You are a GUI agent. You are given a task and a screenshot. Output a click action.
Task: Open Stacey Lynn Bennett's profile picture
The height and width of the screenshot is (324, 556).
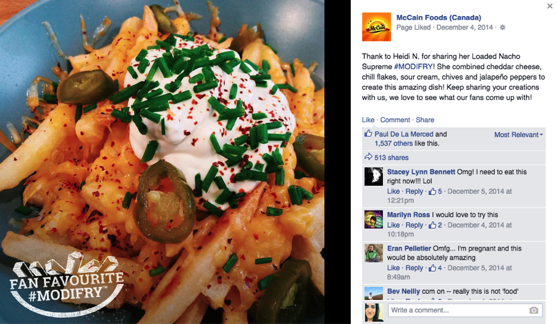[374, 177]
